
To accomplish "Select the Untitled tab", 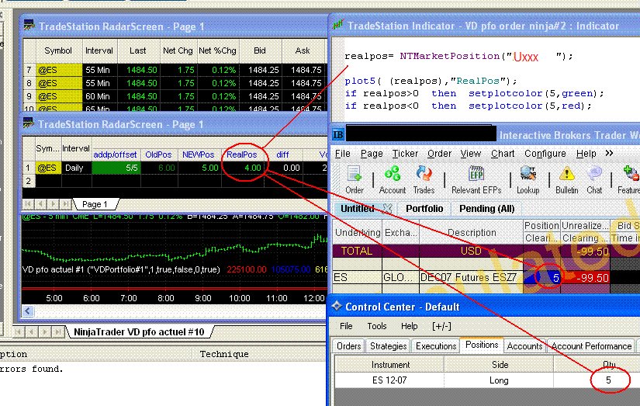I will pos(358,209).
